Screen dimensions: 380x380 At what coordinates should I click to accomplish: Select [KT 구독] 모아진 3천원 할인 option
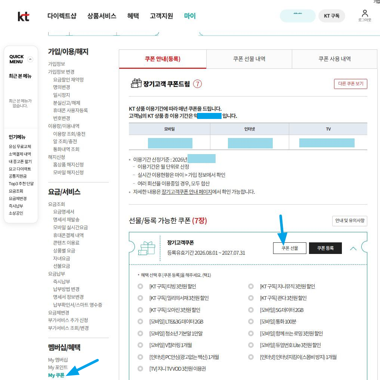(140, 310)
